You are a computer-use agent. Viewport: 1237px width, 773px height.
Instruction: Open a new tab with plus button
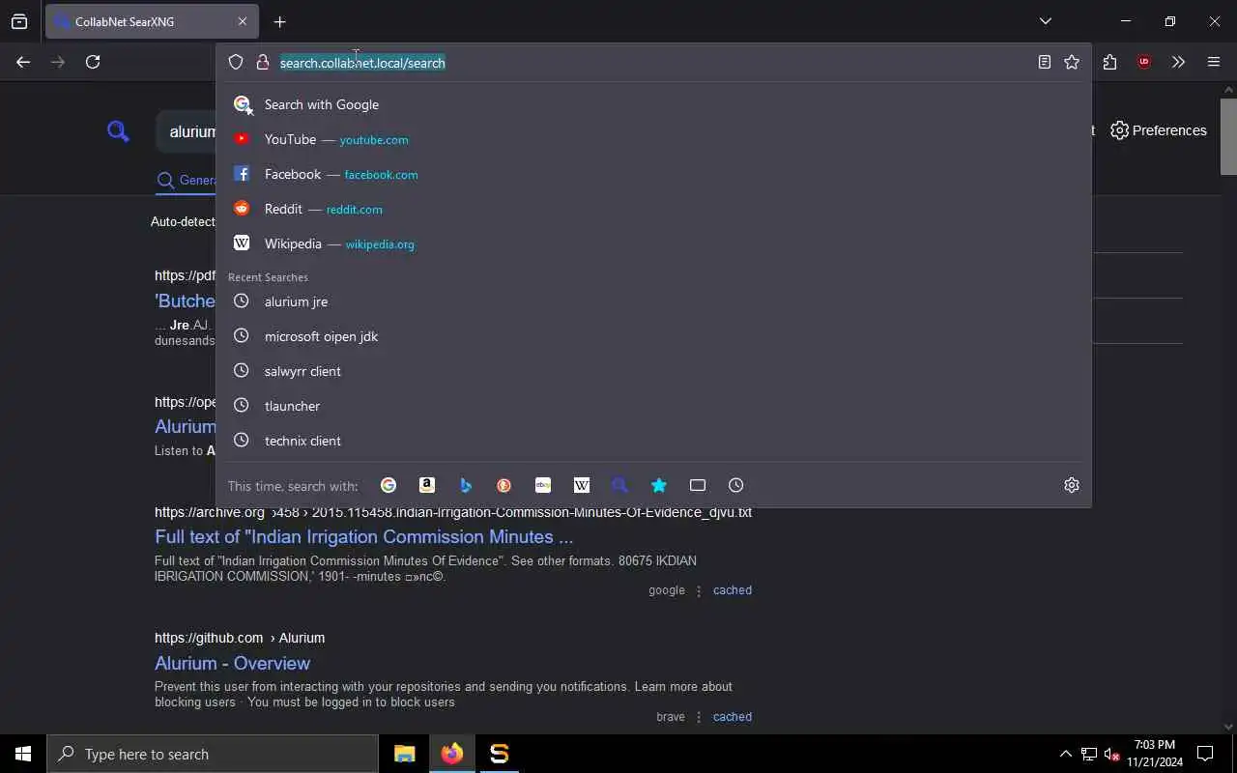(x=279, y=21)
